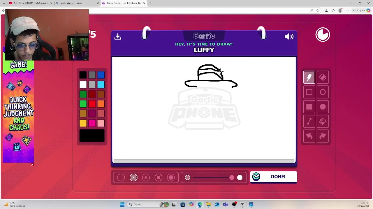373x209 pixels.
Task: Select the second brush thickness
Action: tap(133, 177)
